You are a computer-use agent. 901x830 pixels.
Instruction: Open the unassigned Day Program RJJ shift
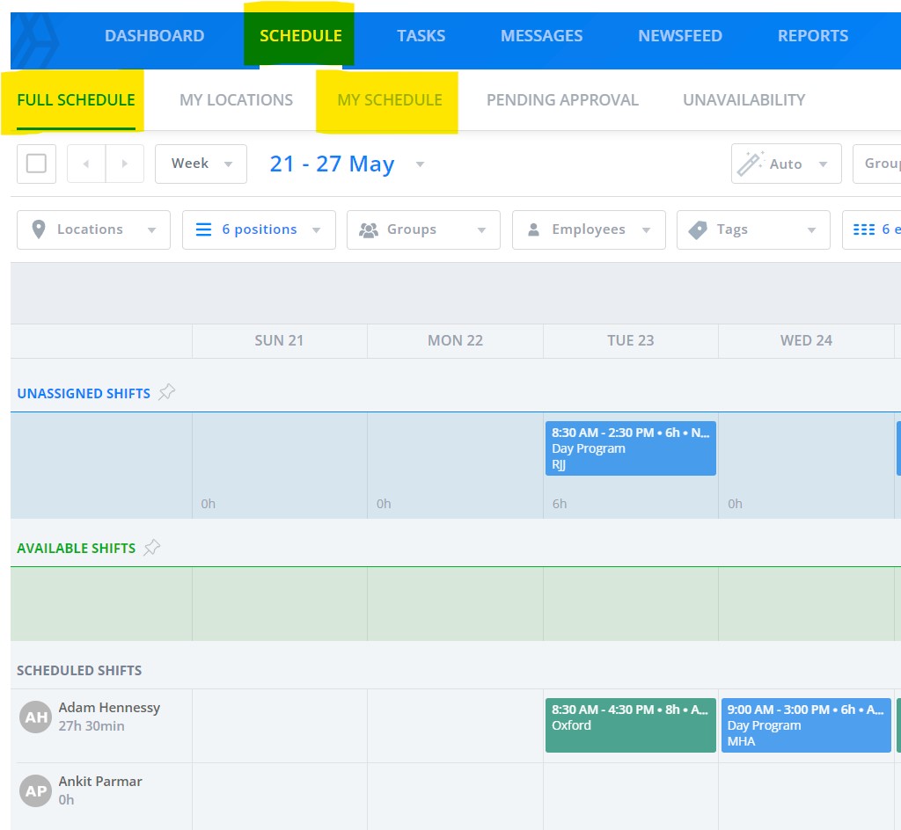click(630, 448)
